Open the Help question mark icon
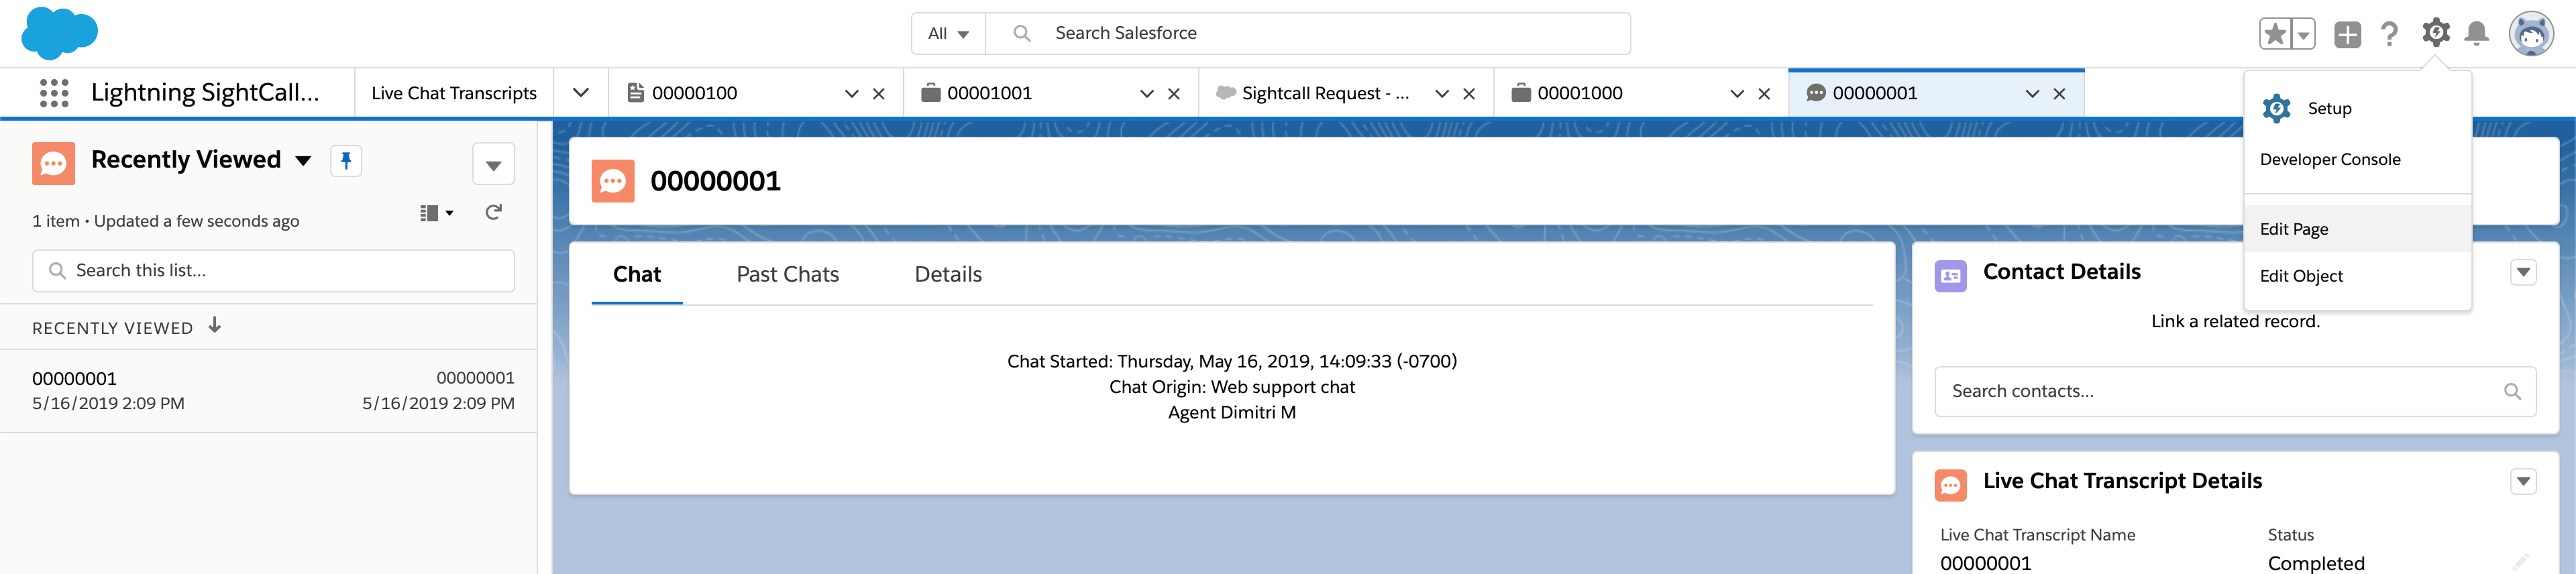The height and width of the screenshot is (574, 2576). 2390,34
